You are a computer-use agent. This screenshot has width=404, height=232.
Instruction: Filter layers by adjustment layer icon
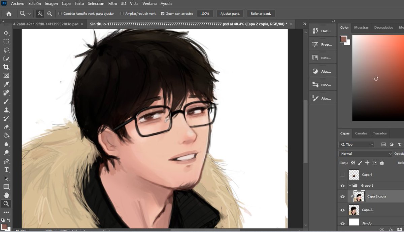392,145
